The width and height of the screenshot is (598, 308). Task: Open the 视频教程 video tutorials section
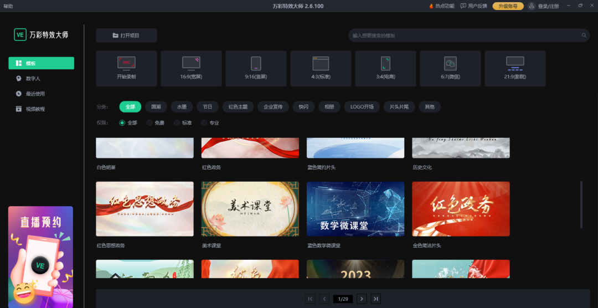click(x=41, y=109)
